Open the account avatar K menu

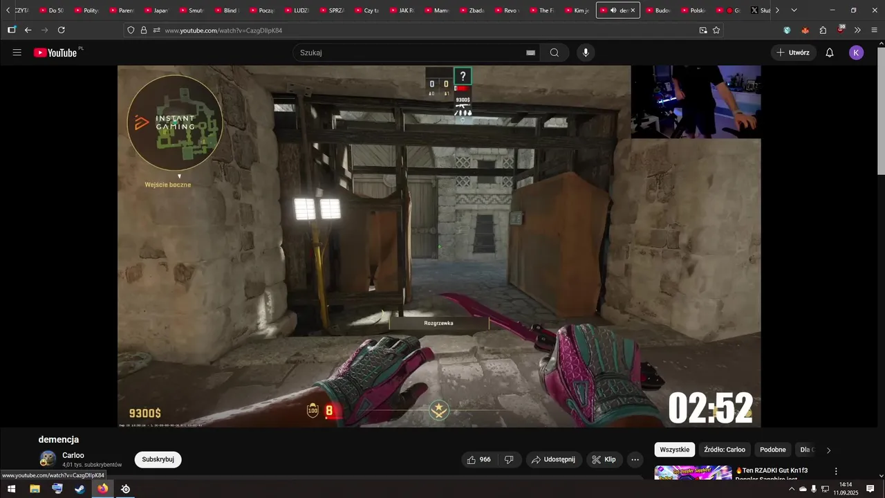click(857, 53)
